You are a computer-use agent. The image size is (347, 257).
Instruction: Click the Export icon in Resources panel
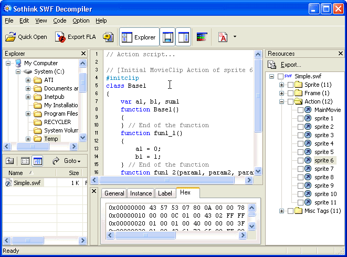272,65
